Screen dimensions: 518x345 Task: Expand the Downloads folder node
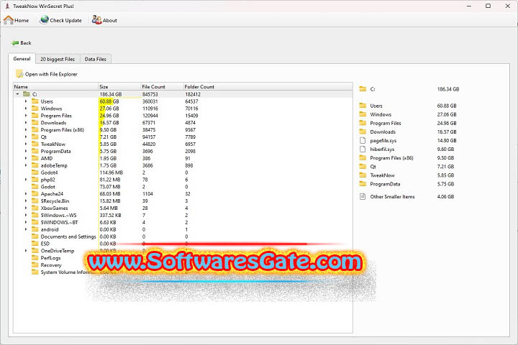click(x=26, y=123)
